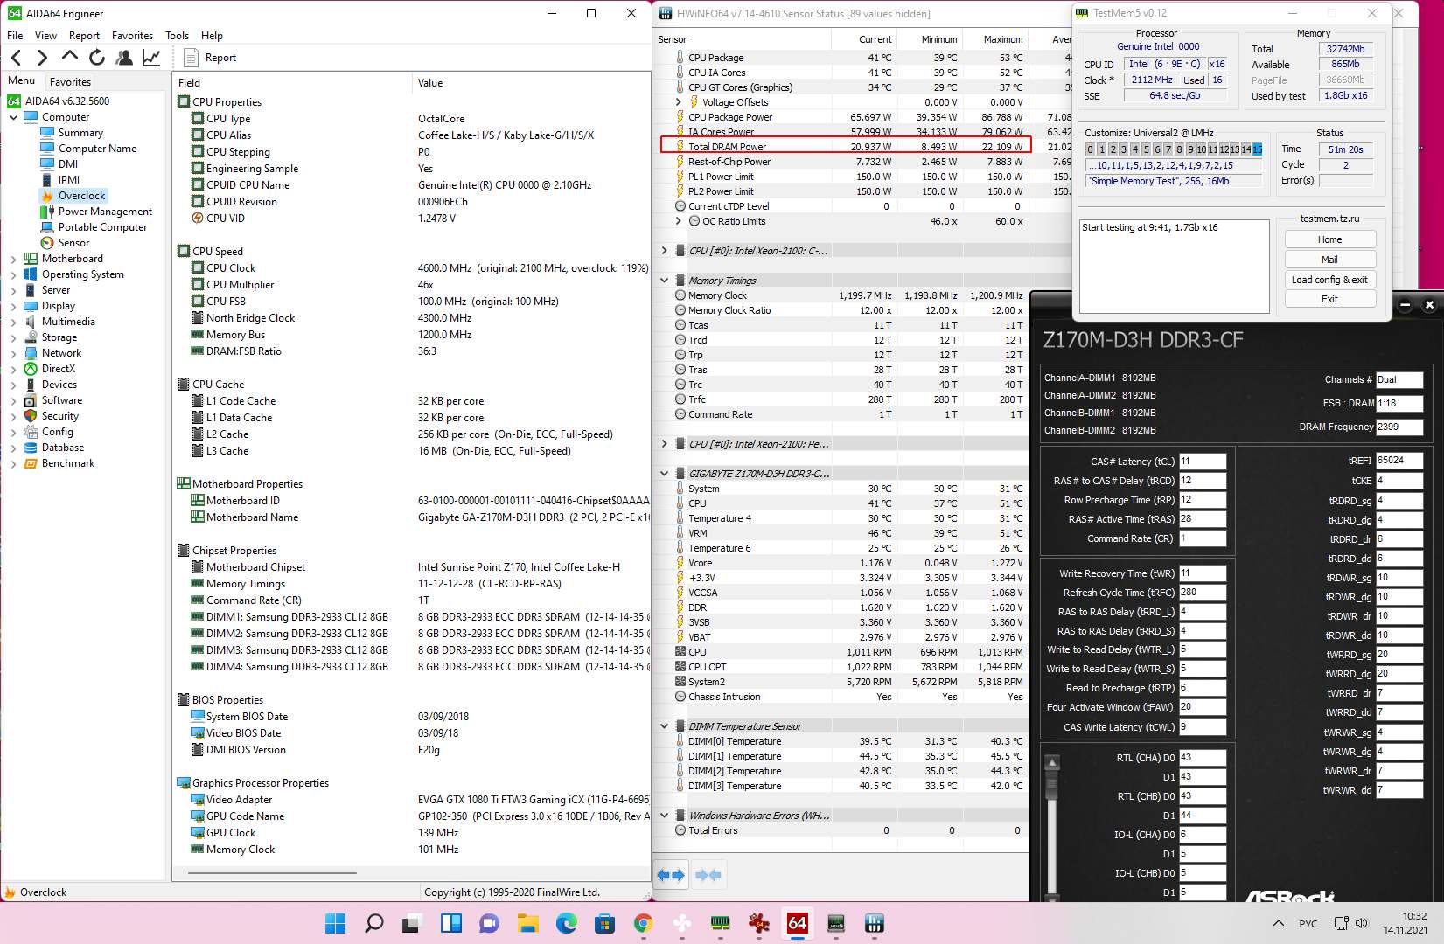
Task: Collapse DIMM Temperature Sensor group in HWiNFO
Action: click(664, 726)
